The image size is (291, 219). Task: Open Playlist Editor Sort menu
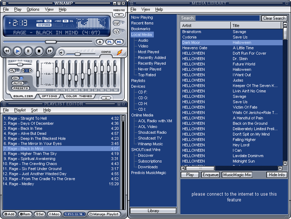point(34,110)
